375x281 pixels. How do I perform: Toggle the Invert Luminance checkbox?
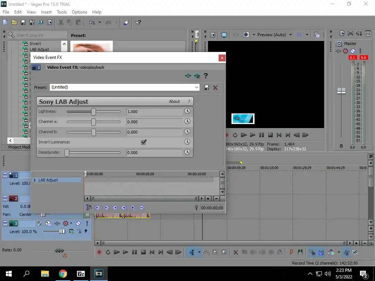tap(144, 142)
